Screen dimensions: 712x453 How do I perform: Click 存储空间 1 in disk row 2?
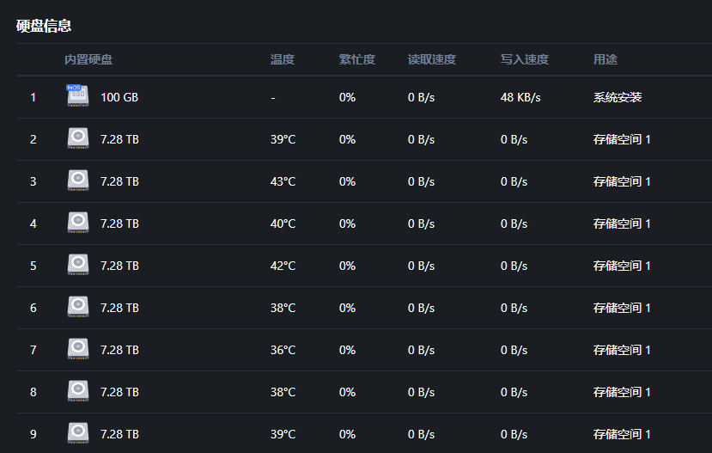[x=622, y=139]
